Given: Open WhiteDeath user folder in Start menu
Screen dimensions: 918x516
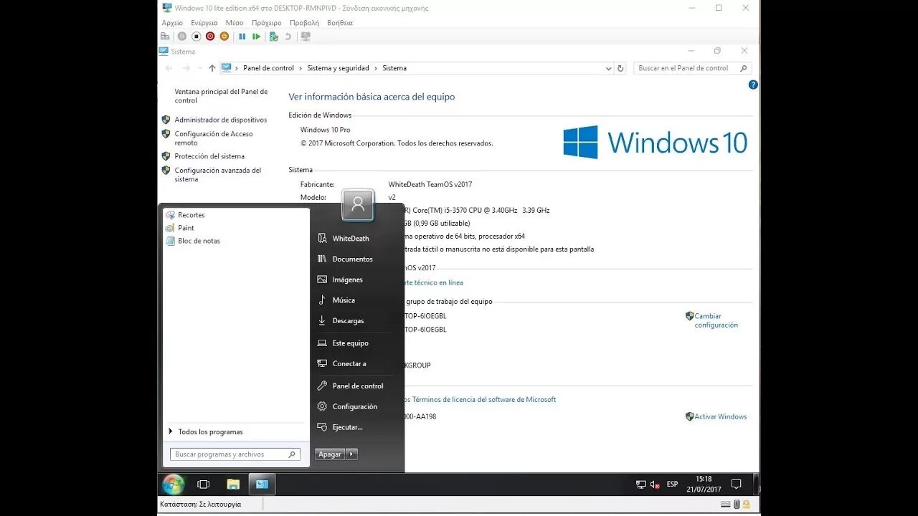Looking at the screenshot, I should coord(352,239).
